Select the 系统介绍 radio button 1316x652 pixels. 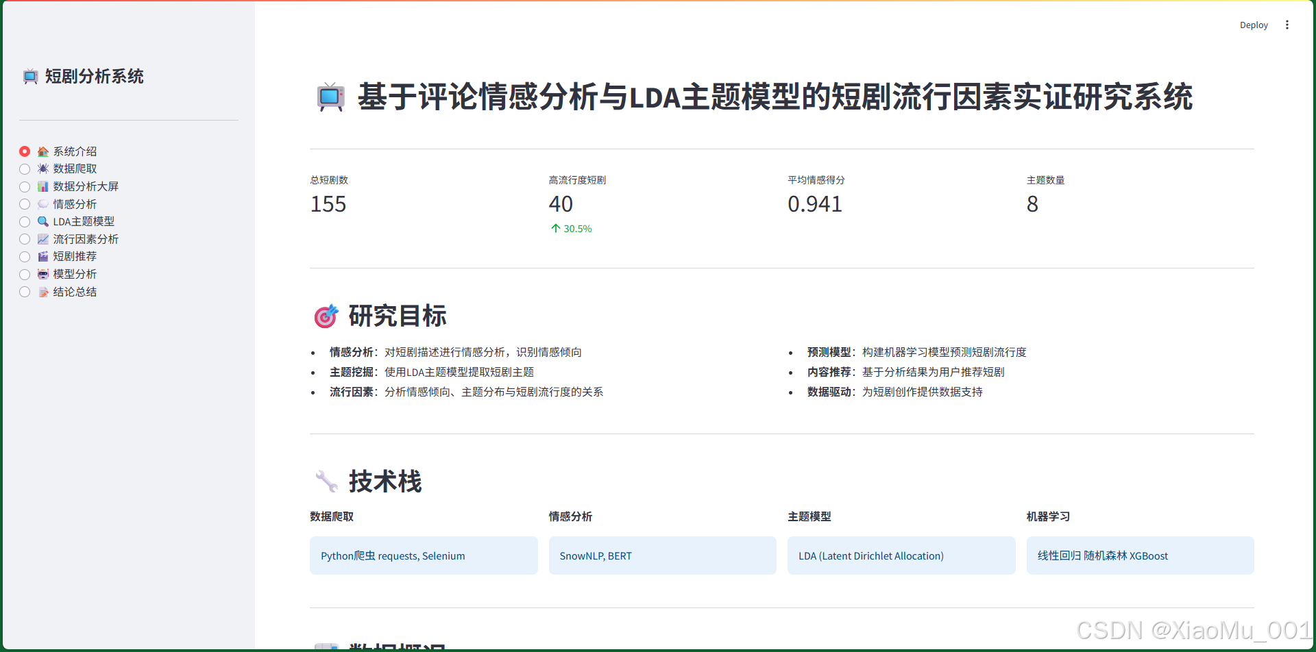[x=25, y=151]
